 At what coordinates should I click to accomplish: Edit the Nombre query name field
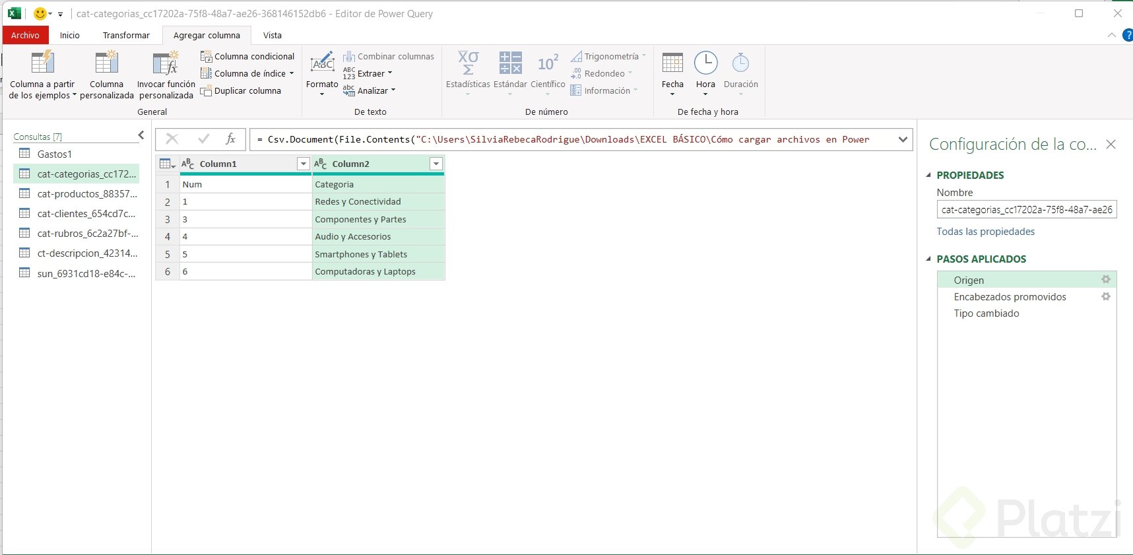tap(1027, 209)
